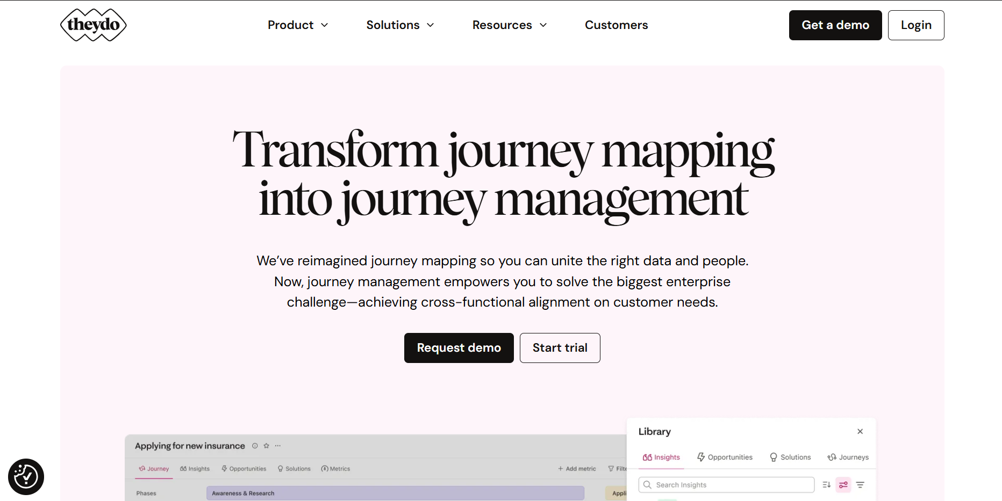Expand the Resources menu dropdown
Image resolution: width=1002 pixels, height=501 pixels.
[x=509, y=25]
